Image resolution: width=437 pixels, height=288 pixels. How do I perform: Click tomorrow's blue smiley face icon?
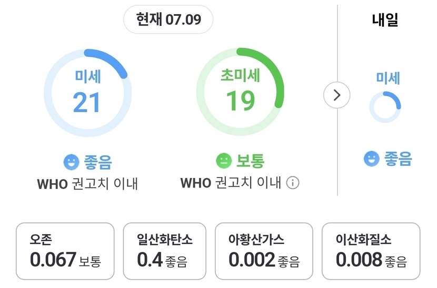372,158
